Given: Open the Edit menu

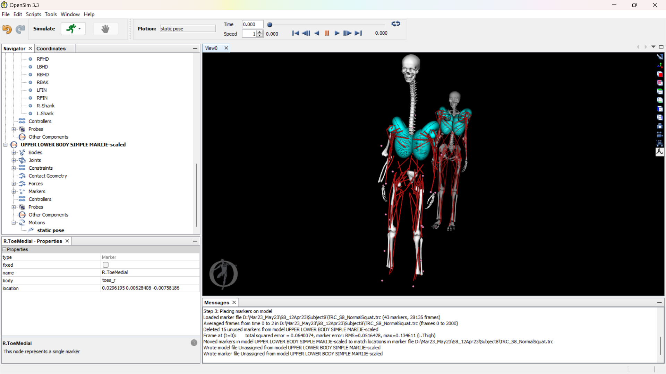Looking at the screenshot, I should pos(18,14).
